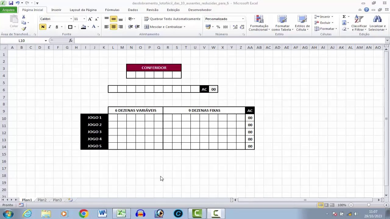Toggle bold (N) formatting
The height and width of the screenshot is (219, 390).
43,27
